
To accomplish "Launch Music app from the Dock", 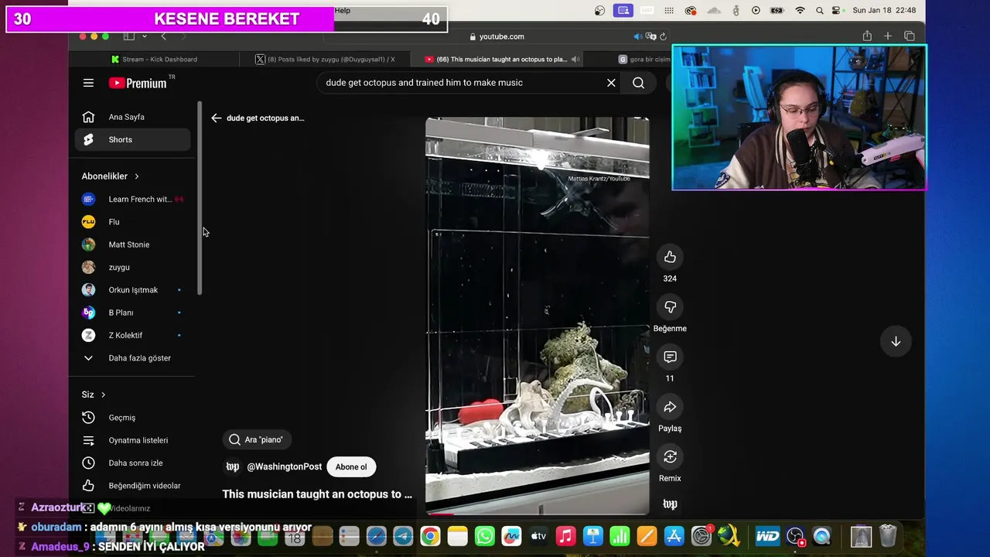I will point(566,536).
